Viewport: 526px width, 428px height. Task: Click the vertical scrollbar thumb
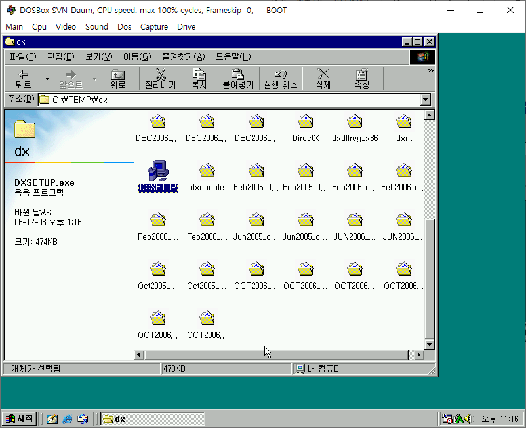pos(430,278)
